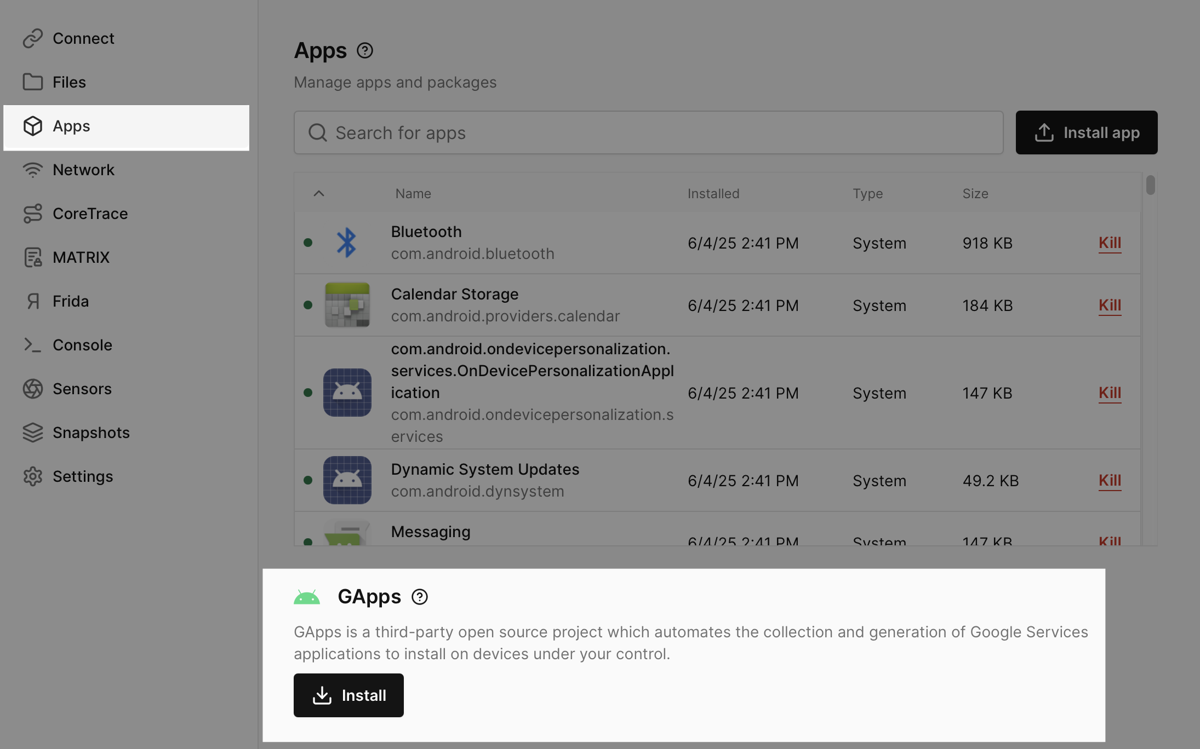Select the Messaging app name
1200x749 pixels.
(431, 532)
